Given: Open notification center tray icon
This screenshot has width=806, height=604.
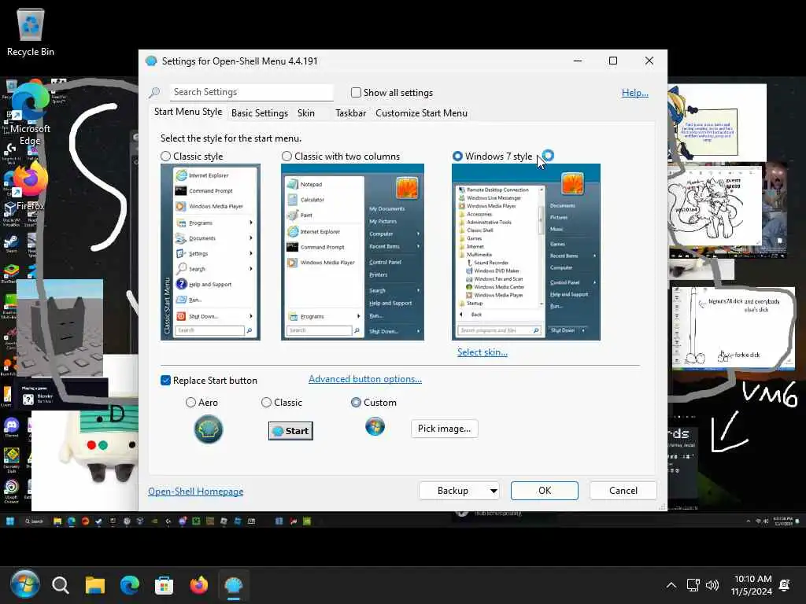Looking at the screenshot, I should 785,585.
